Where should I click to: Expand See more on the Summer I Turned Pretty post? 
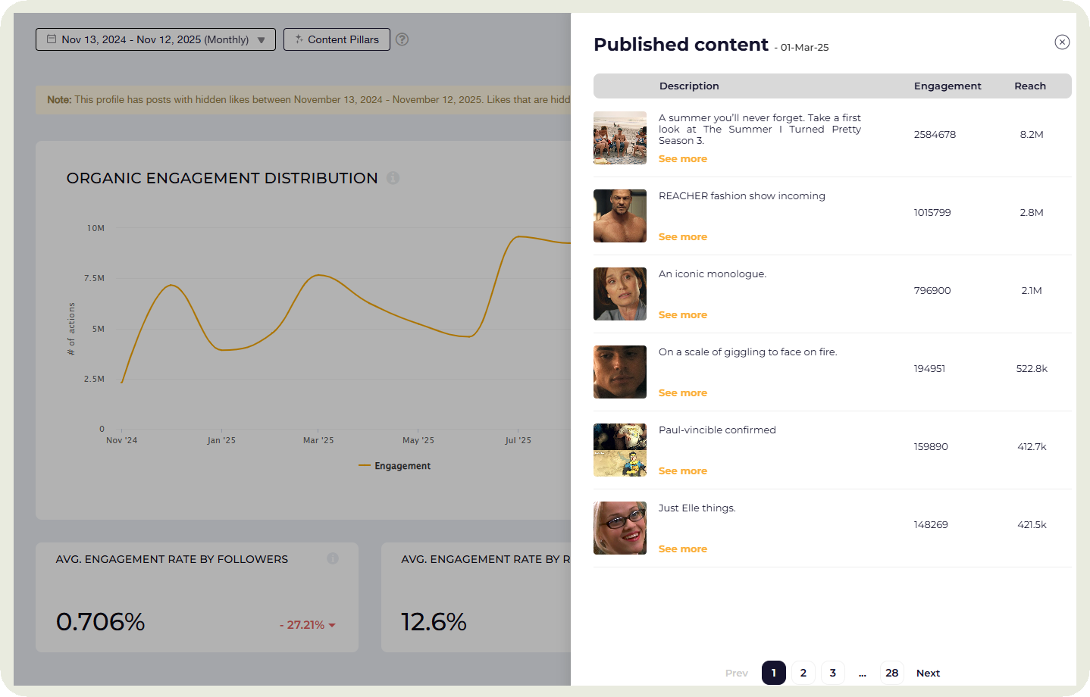click(682, 158)
